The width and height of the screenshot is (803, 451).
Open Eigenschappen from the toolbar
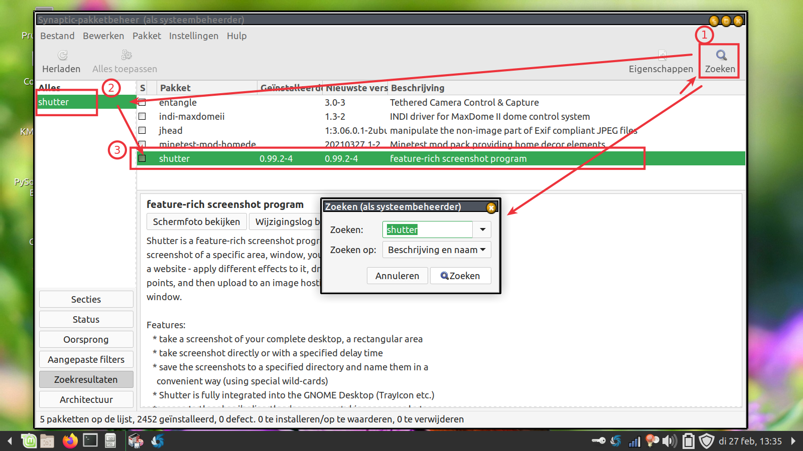tap(661, 62)
